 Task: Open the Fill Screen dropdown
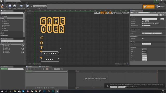[x=126, y=13]
